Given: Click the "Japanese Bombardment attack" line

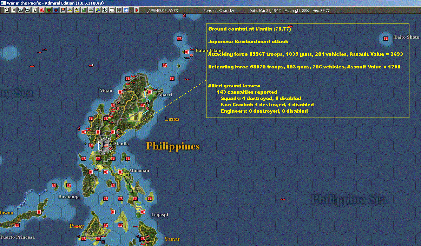Looking at the screenshot, I should [248, 41].
